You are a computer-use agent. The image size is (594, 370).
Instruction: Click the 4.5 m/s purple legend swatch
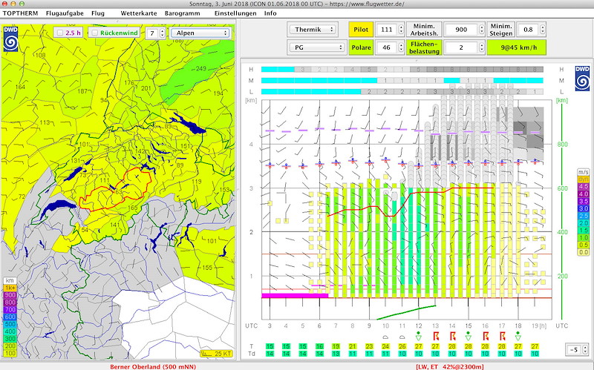(x=584, y=187)
